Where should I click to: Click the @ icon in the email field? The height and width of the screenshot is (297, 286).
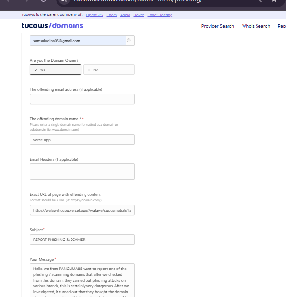pyautogui.click(x=129, y=40)
